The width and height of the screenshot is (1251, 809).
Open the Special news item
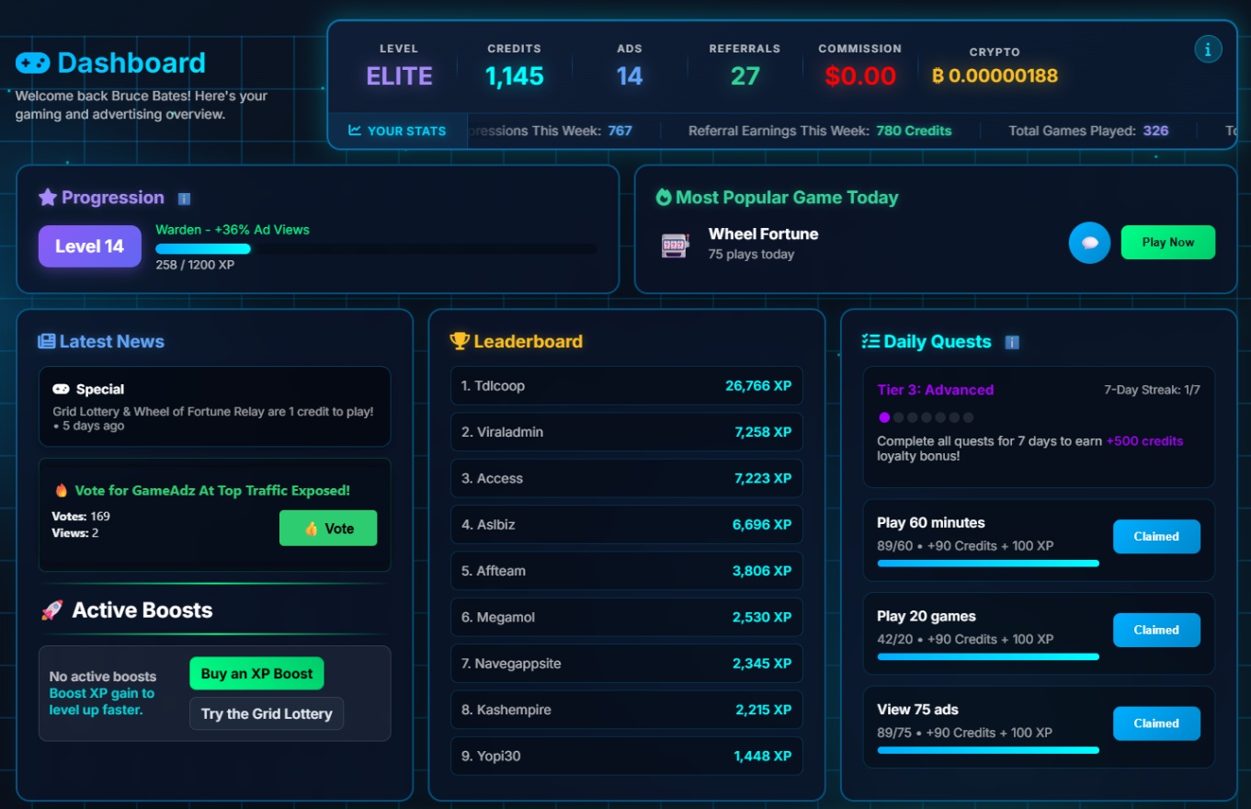214,406
